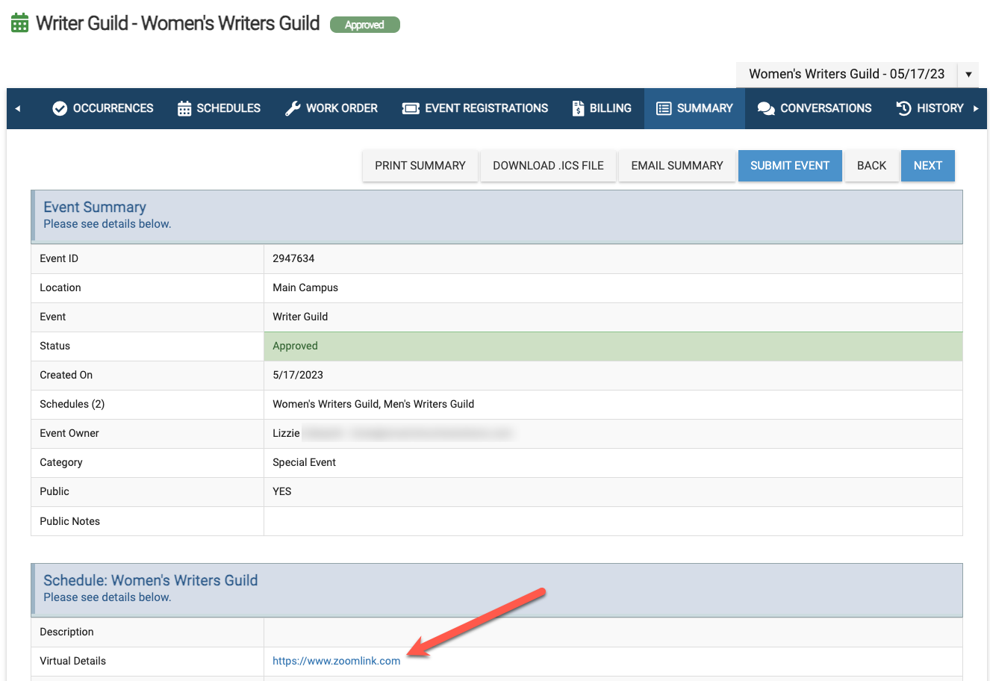Click the Conversations chat bubbles icon

(x=766, y=108)
